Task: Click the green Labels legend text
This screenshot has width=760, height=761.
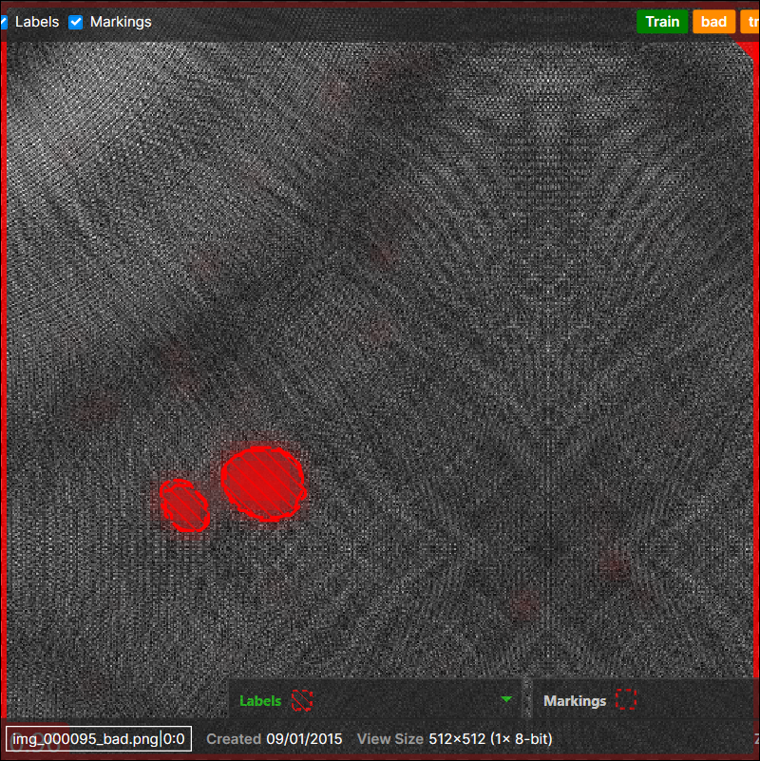Action: (x=260, y=701)
